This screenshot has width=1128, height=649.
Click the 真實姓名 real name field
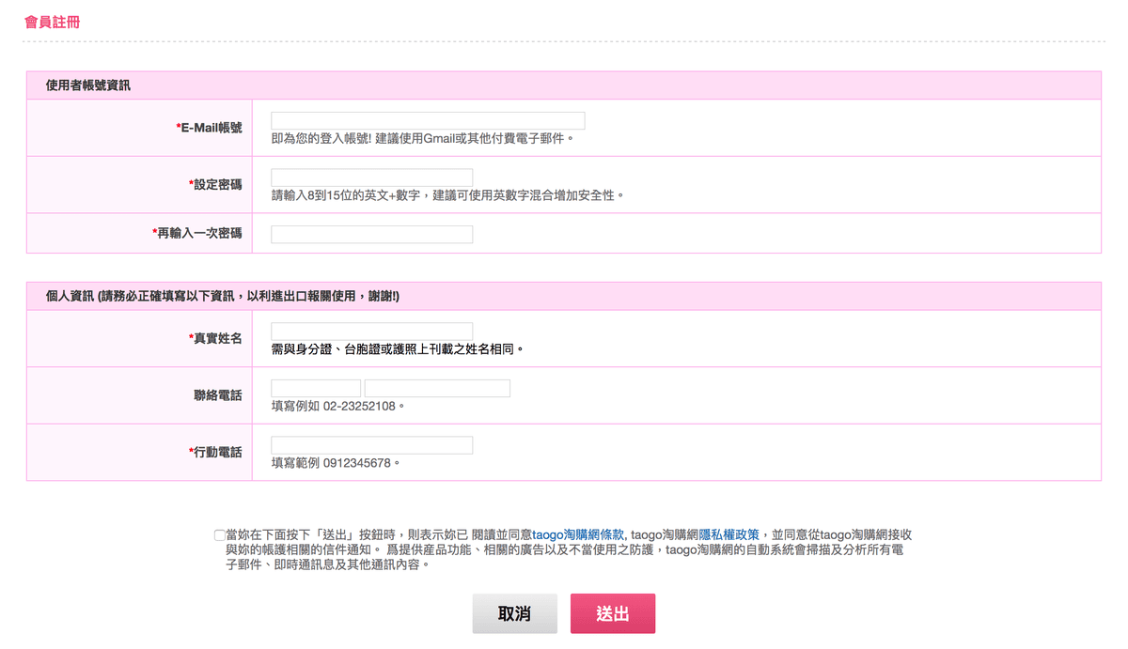pyautogui.click(x=371, y=332)
